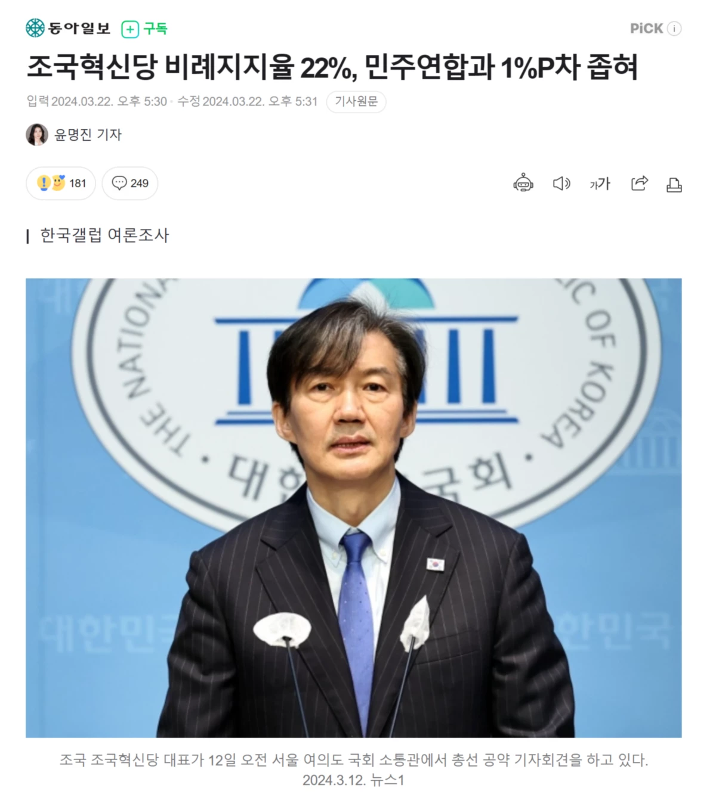Open the 249 comments button

[130, 183]
